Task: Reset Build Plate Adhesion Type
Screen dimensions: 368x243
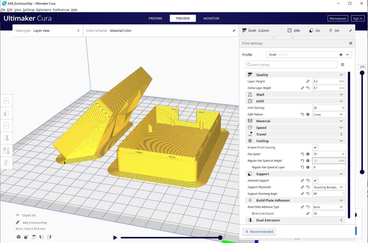Action: click(x=308, y=207)
